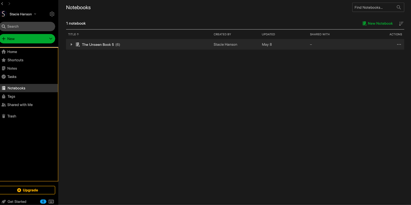Open Tags in the sidebar
411x205 pixels.
point(29,96)
